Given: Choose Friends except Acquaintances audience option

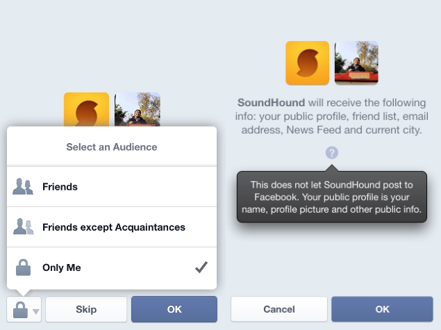Looking at the screenshot, I should pyautogui.click(x=112, y=227).
